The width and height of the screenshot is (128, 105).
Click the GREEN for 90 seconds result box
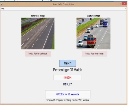(68, 94)
